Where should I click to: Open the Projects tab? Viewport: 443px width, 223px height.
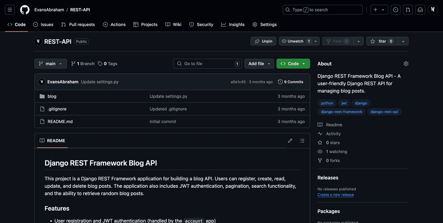pos(145,25)
